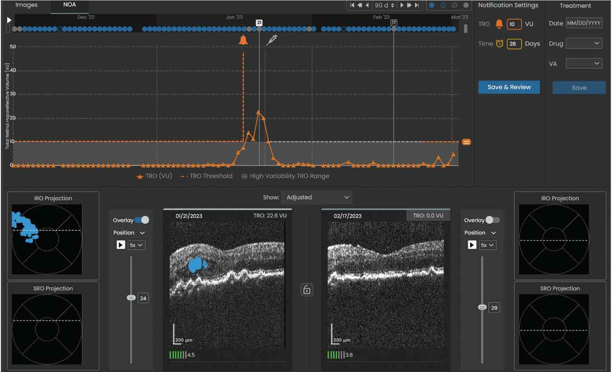Jump to the first scan in the timeline
The height and width of the screenshot is (372, 612).
(x=352, y=5)
